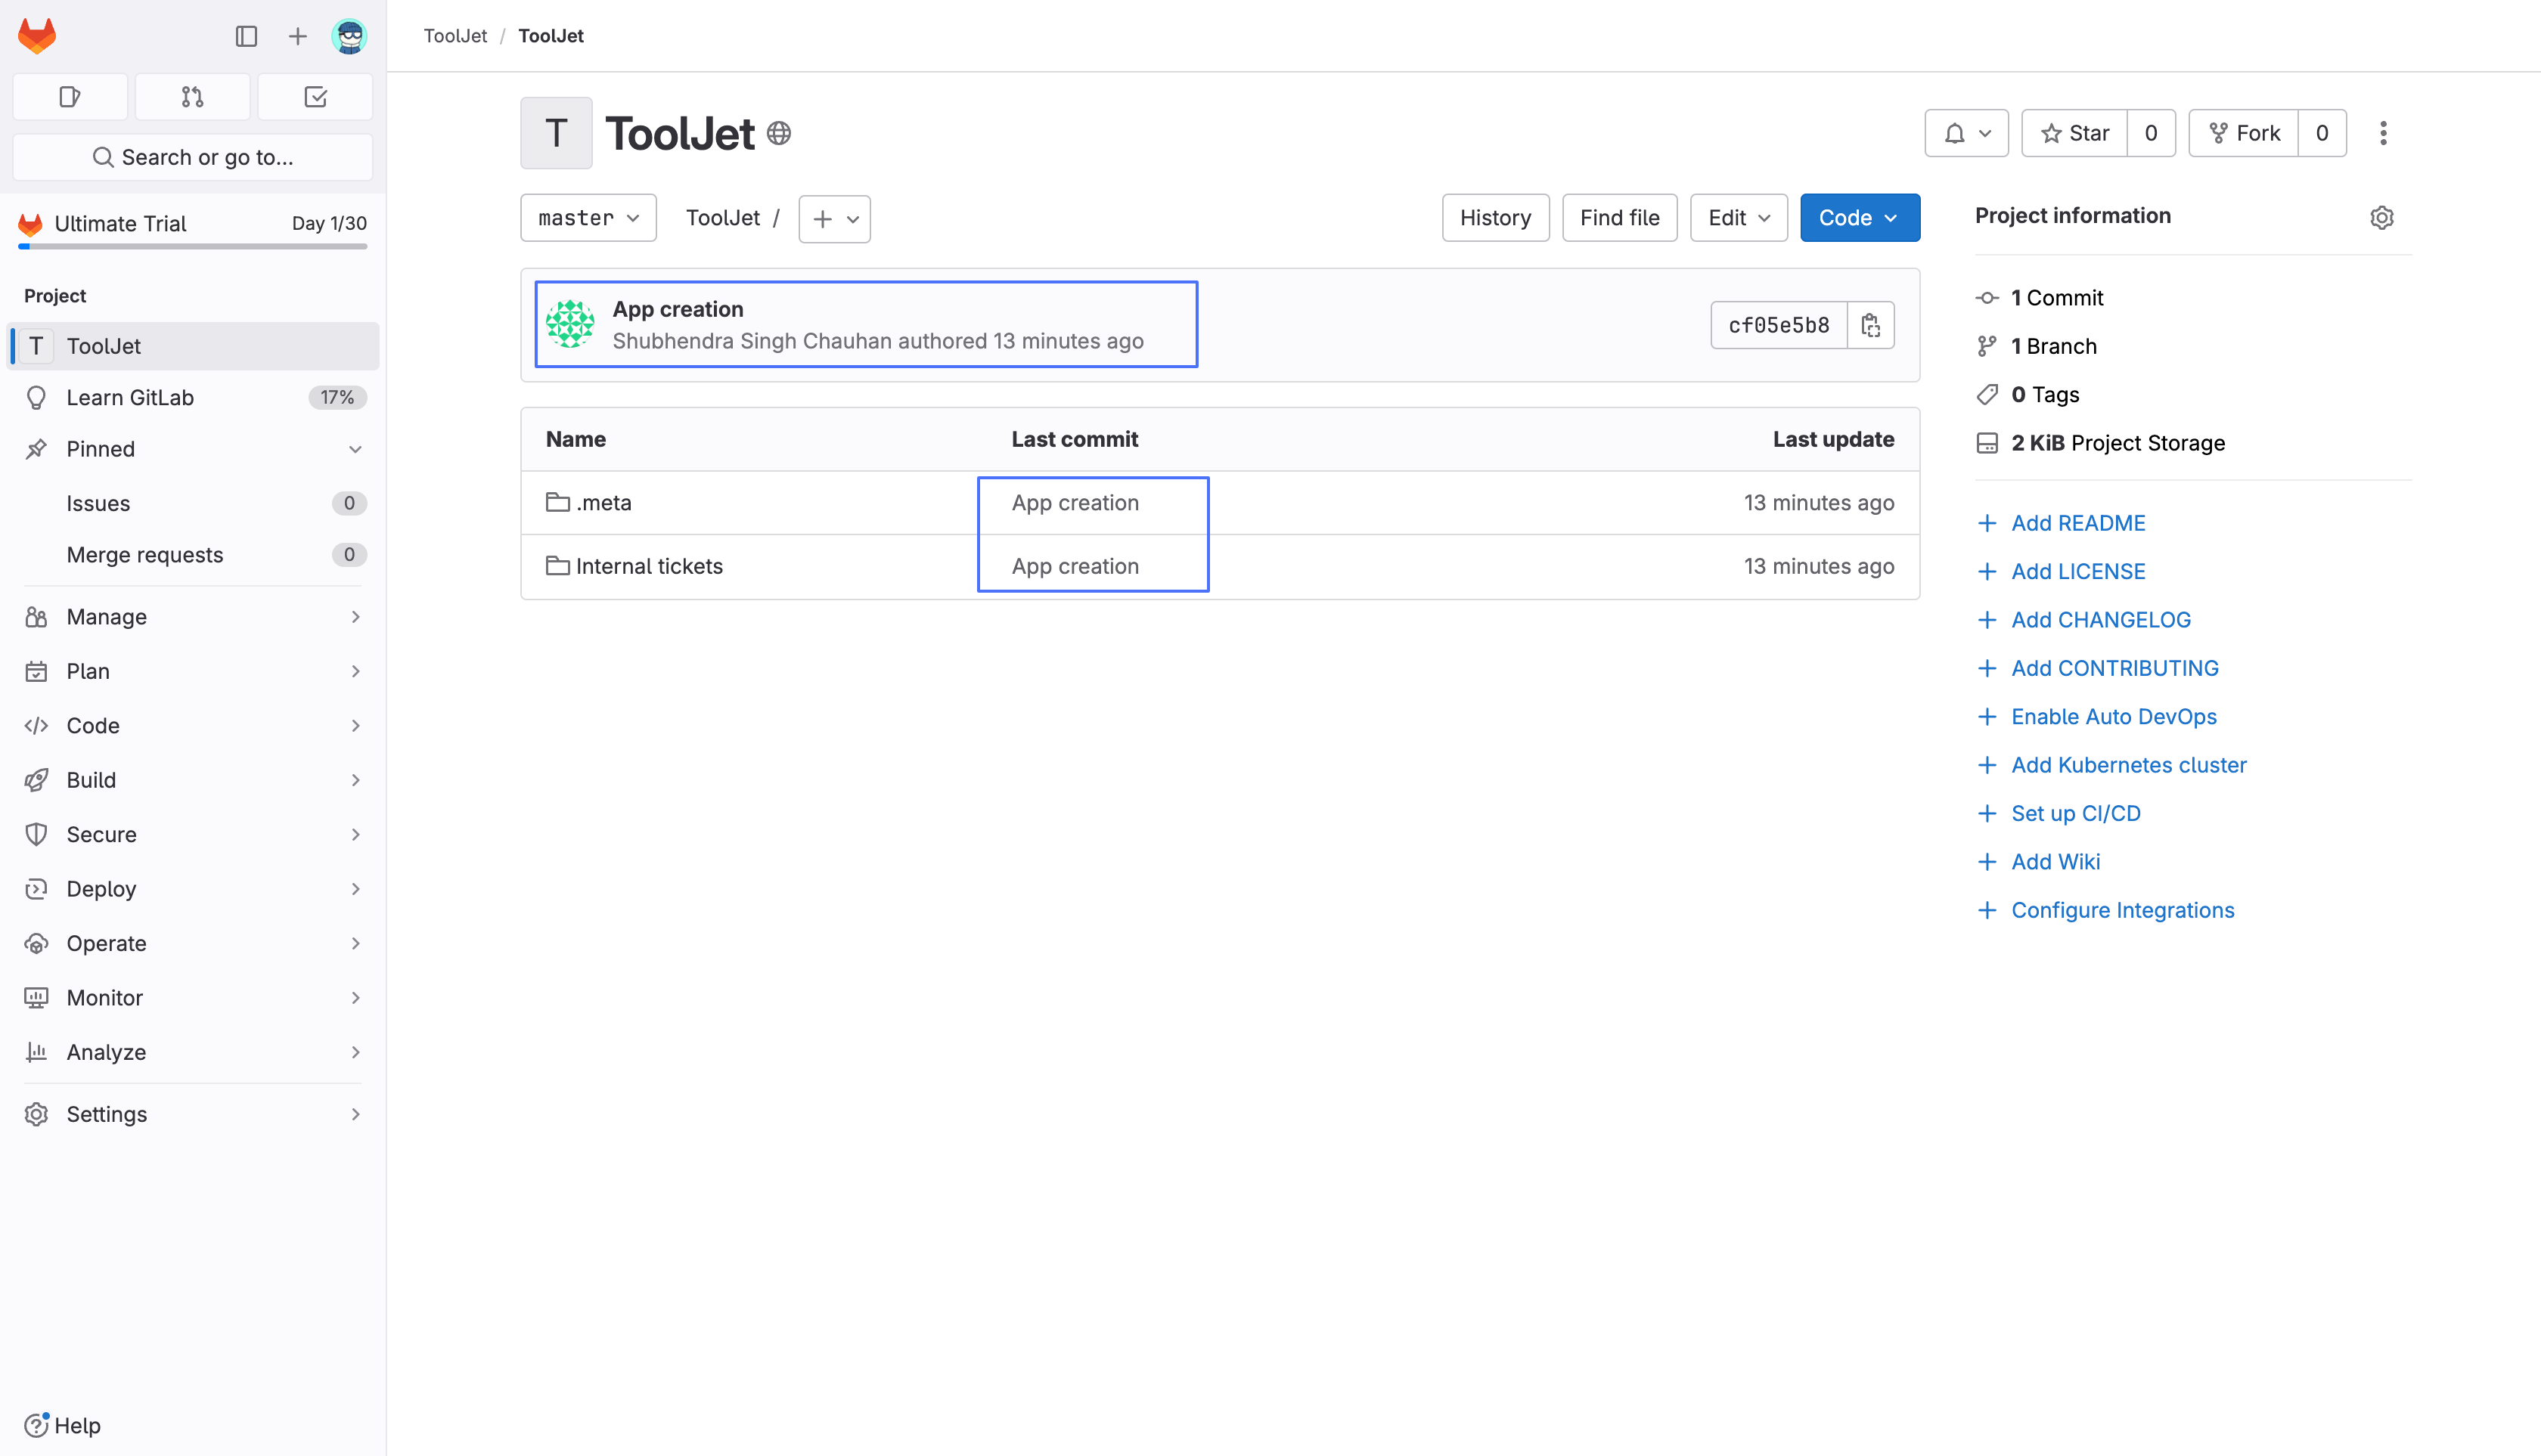Image resolution: width=2541 pixels, height=1456 pixels.
Task: Click the Search or go to field
Action: click(192, 157)
